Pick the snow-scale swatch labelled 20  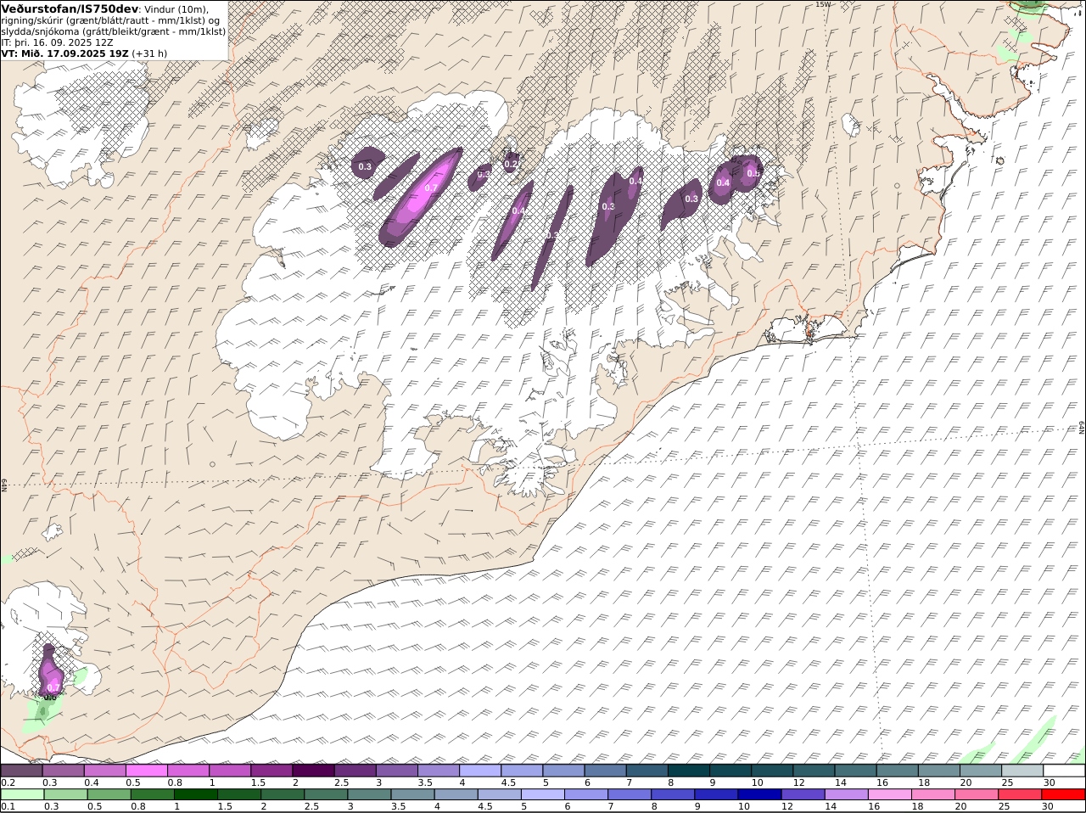[x=981, y=771]
